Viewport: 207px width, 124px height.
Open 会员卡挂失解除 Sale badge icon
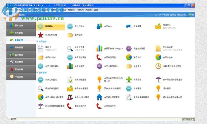pos(40,66)
